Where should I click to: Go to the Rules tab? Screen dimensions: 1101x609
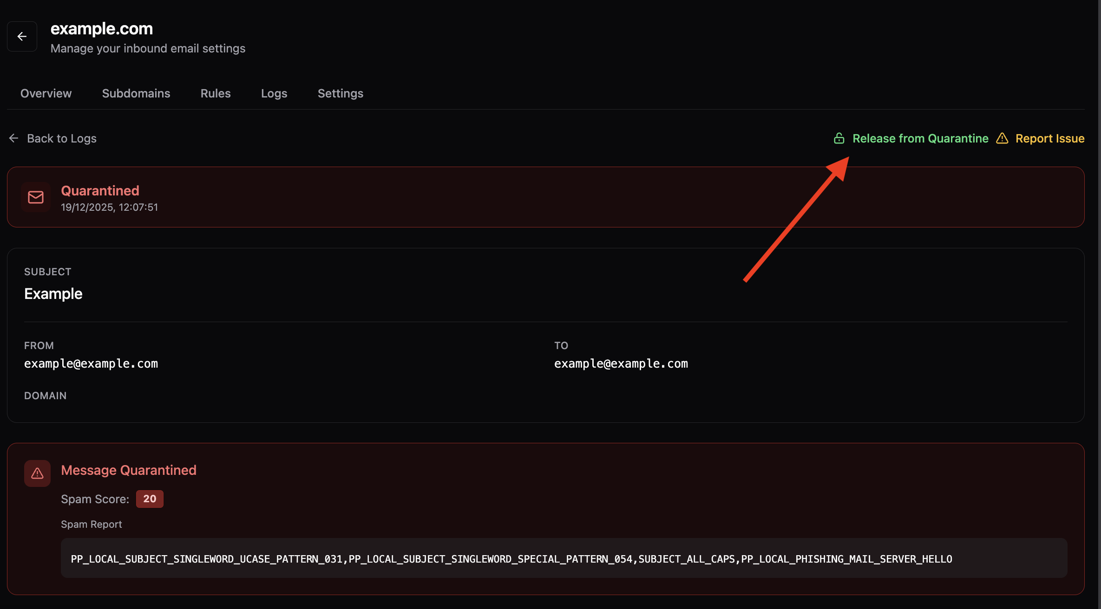(216, 93)
